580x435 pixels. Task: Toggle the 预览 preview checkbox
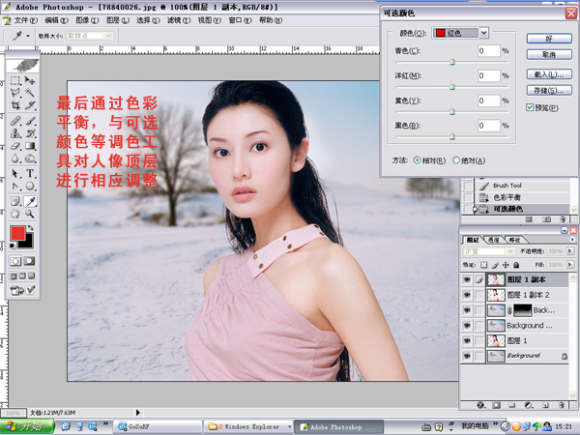pos(530,107)
